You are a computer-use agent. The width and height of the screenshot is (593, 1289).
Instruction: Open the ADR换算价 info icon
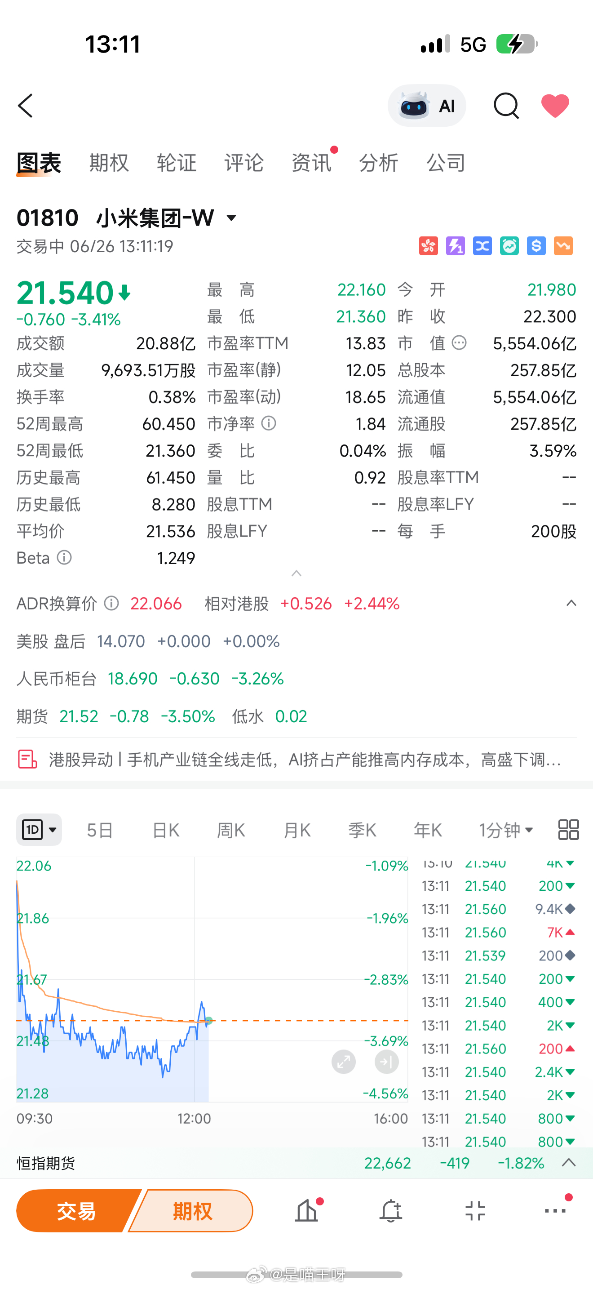coord(111,603)
